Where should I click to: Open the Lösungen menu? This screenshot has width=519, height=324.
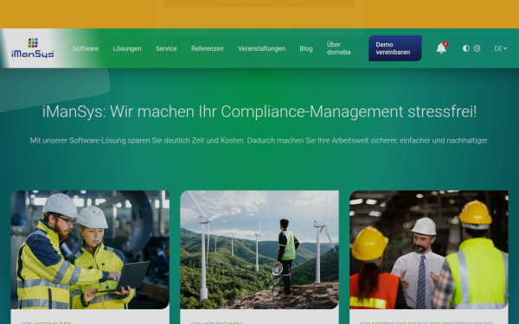tap(127, 48)
